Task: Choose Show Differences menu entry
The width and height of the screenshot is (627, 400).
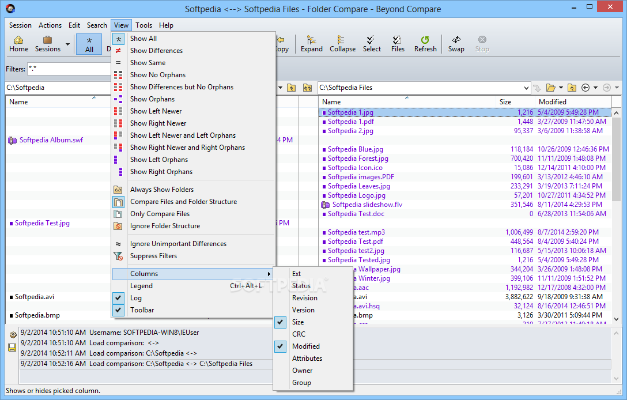Action: point(194,50)
